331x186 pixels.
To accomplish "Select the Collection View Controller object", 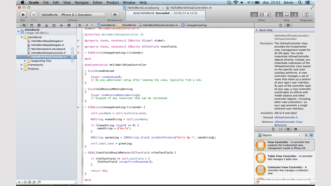I will 285,170.
